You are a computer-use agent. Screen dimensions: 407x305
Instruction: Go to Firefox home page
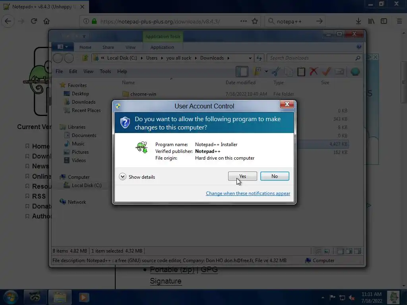click(47, 21)
